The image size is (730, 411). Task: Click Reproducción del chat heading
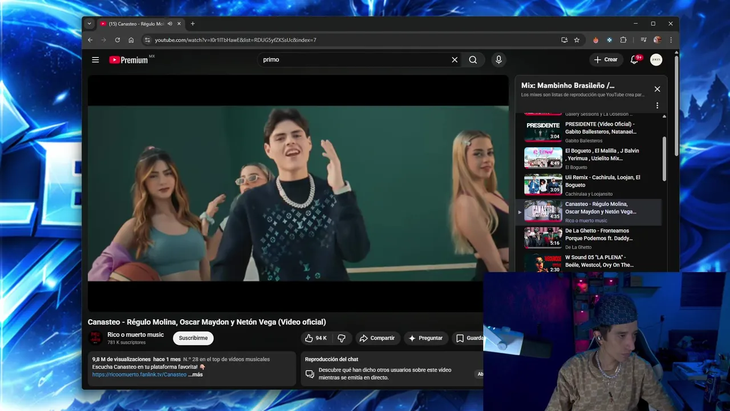click(x=331, y=359)
